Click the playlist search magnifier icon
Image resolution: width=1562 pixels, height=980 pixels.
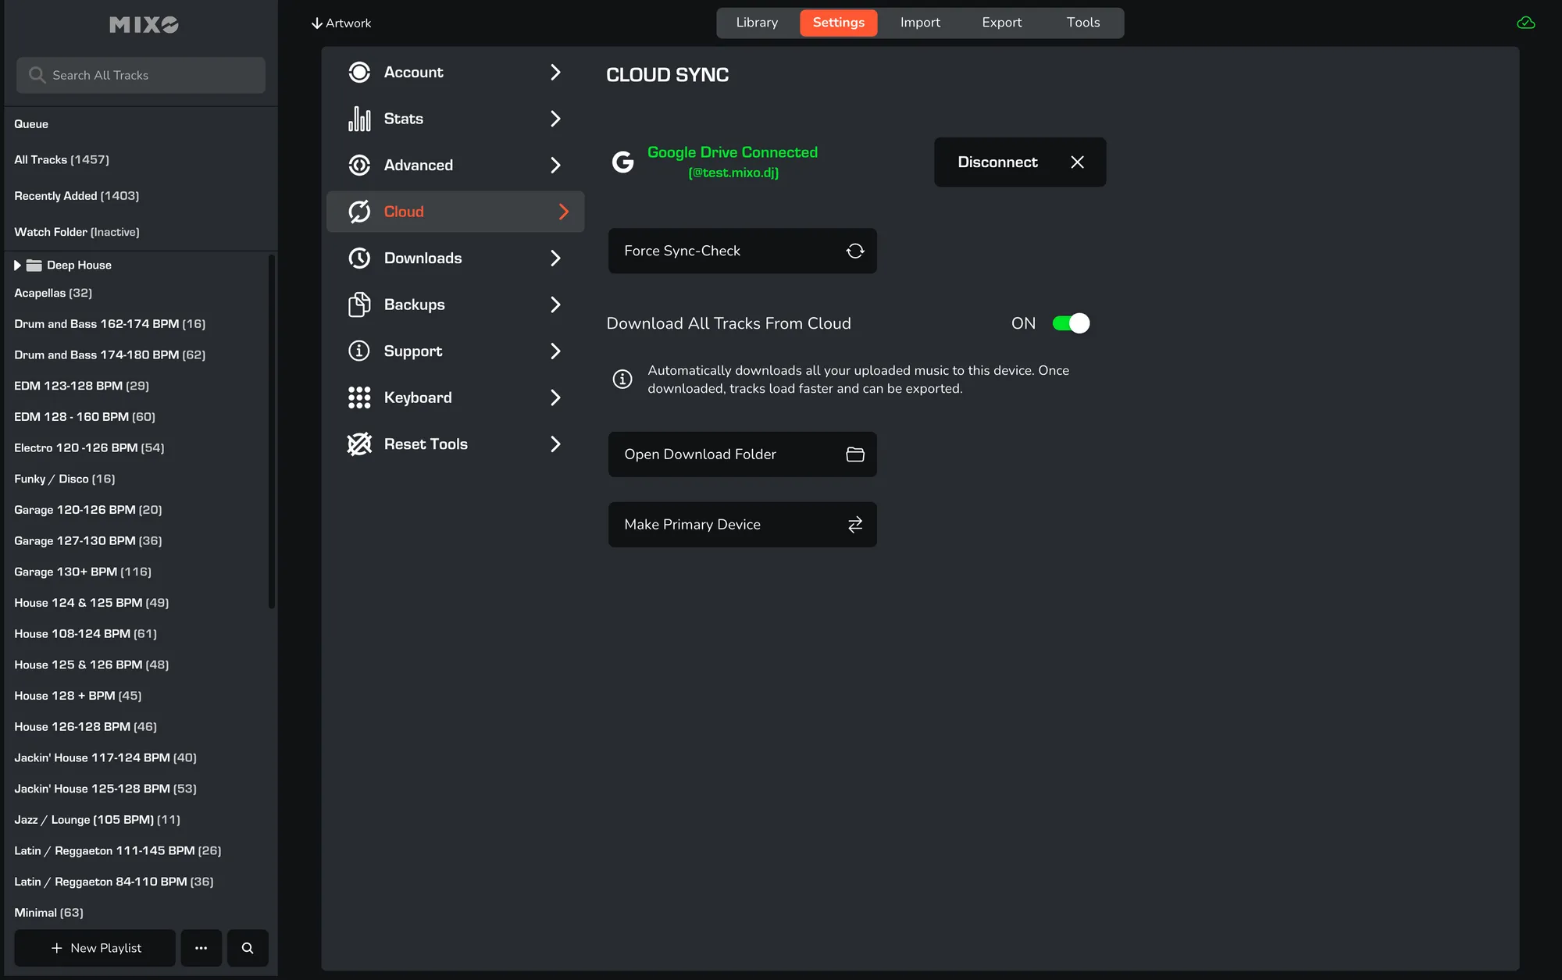(248, 948)
